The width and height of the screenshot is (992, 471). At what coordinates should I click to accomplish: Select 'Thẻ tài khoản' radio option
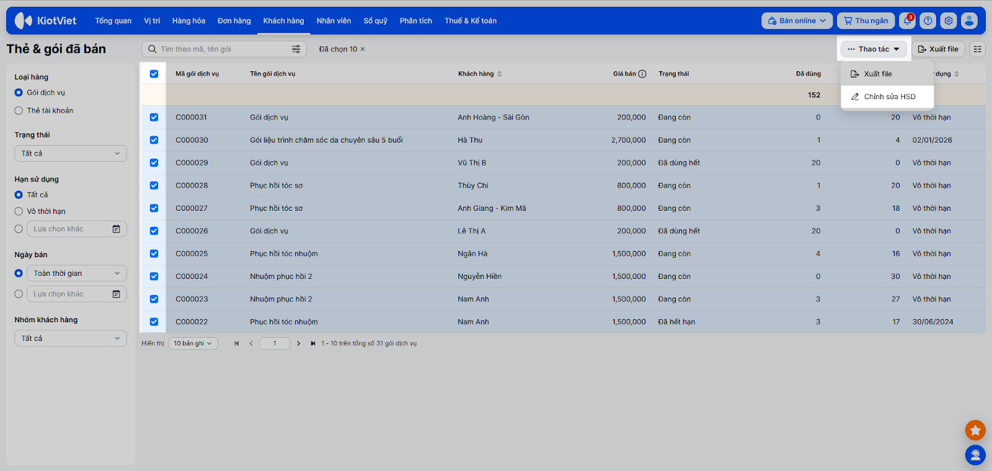19,110
